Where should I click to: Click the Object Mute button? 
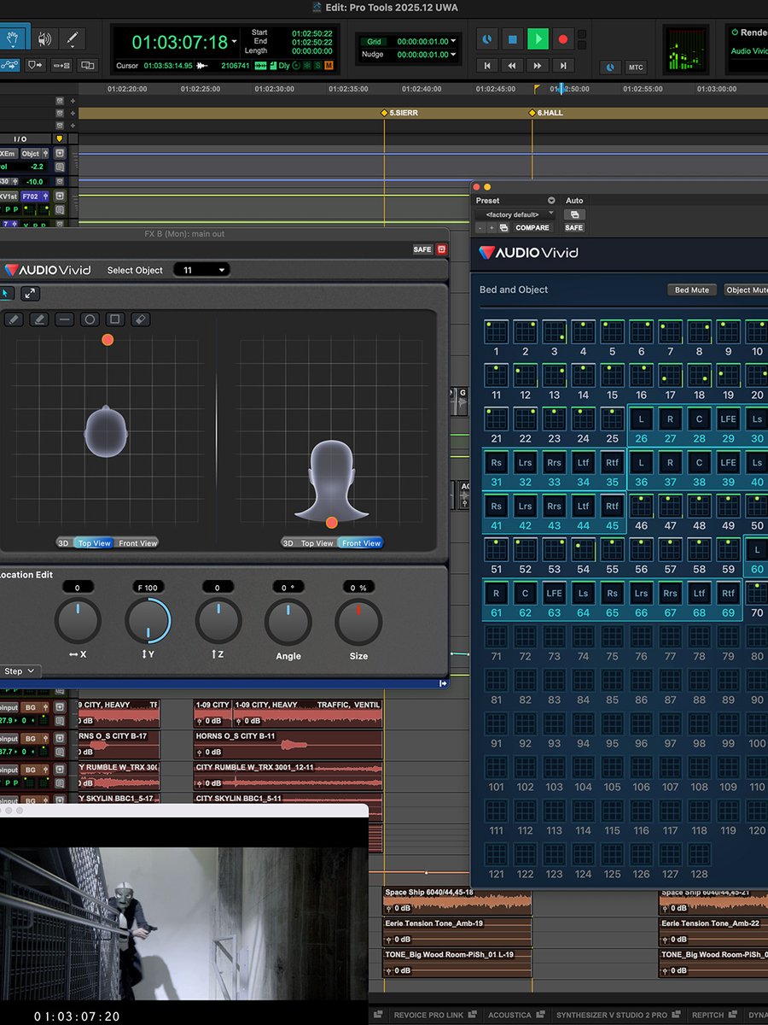click(x=747, y=290)
